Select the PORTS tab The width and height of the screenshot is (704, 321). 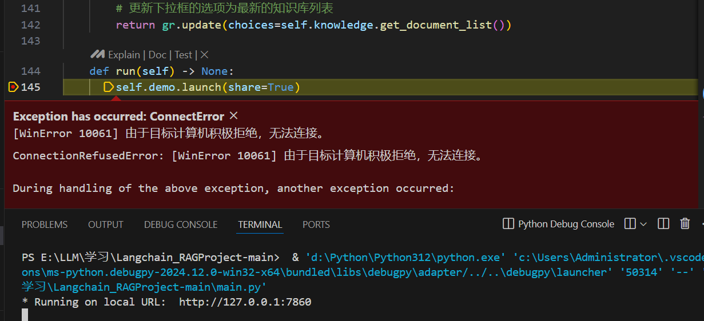316,224
